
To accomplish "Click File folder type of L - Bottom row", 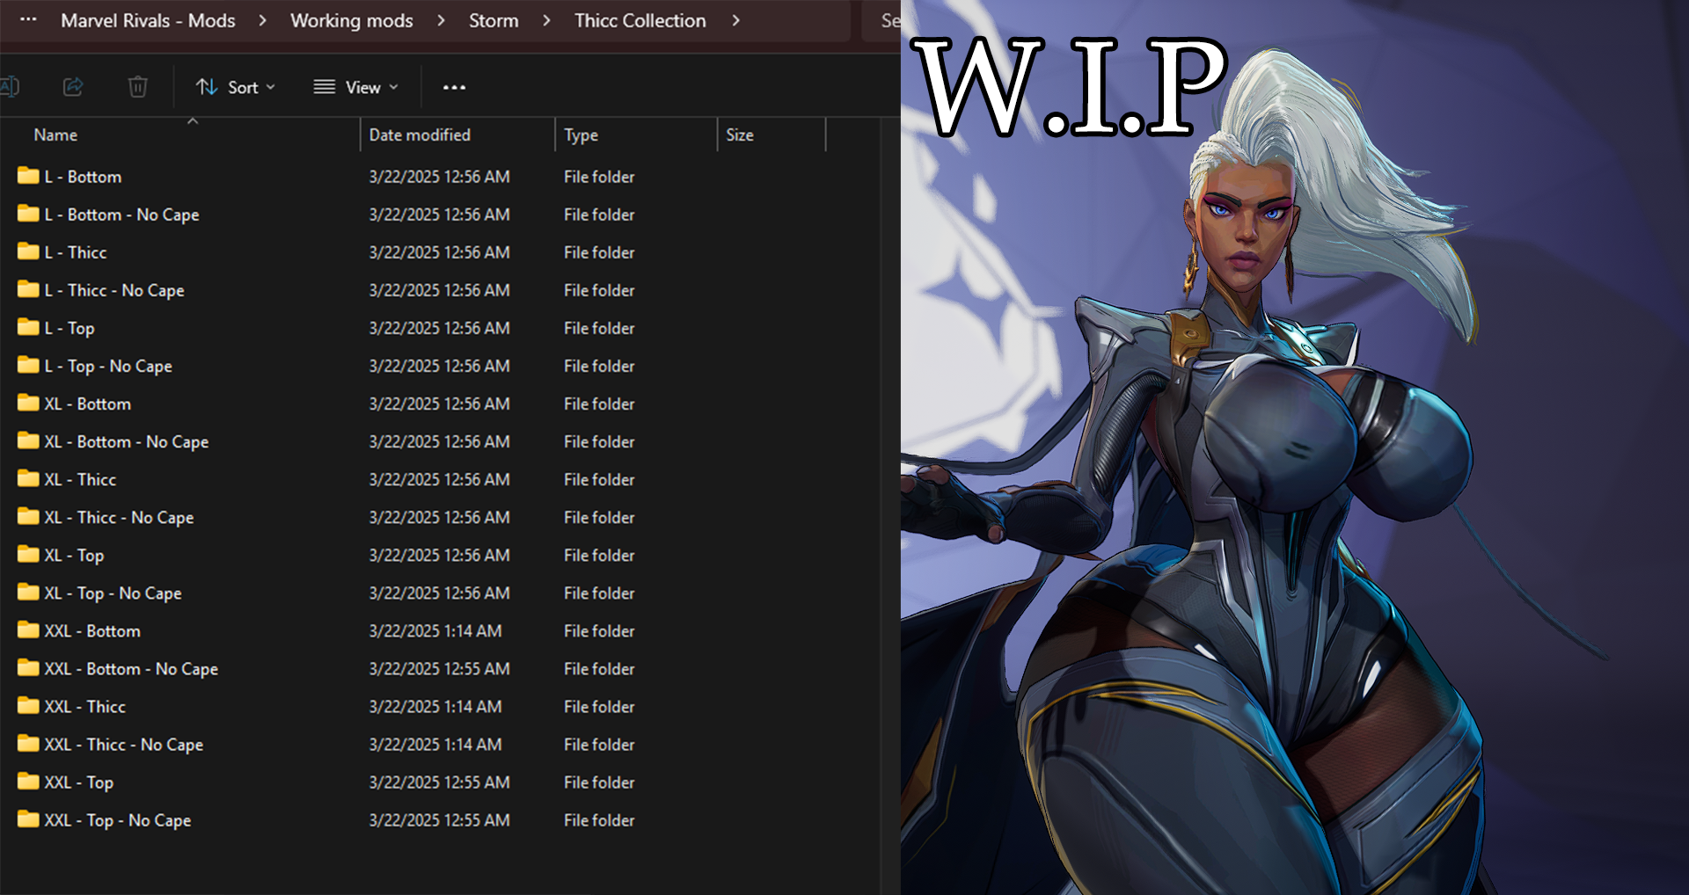I will tap(599, 177).
